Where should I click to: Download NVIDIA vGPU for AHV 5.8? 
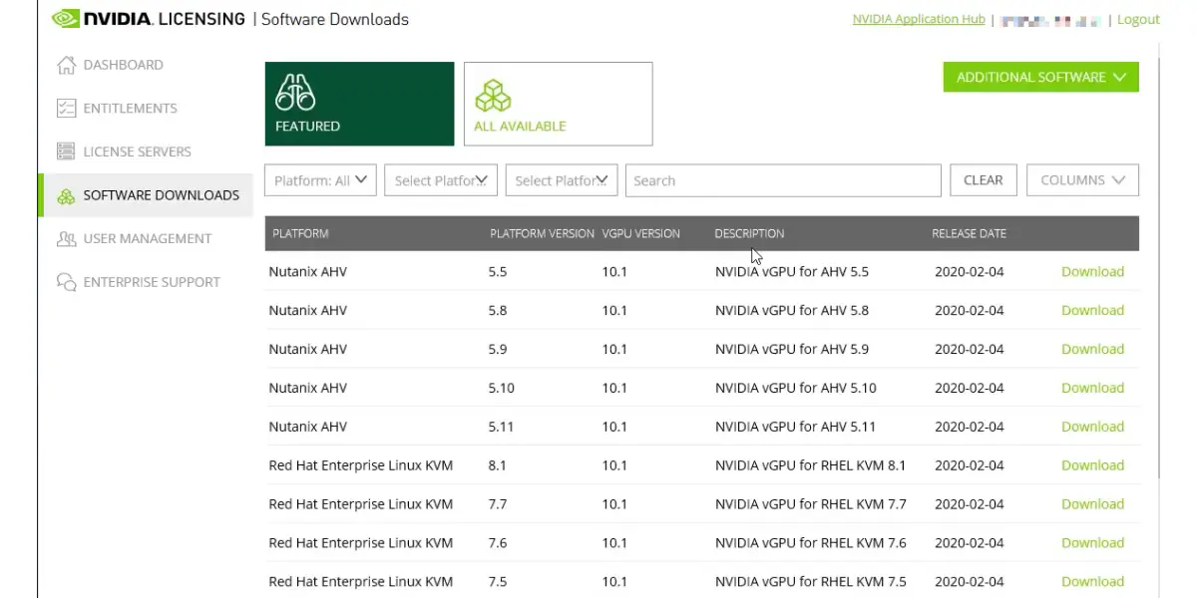1092,310
